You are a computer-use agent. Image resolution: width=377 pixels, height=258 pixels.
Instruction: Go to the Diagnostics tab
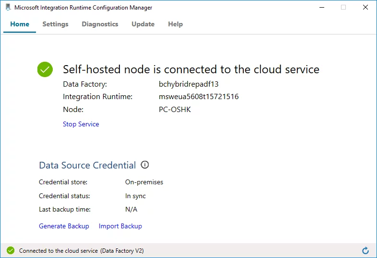click(x=100, y=24)
